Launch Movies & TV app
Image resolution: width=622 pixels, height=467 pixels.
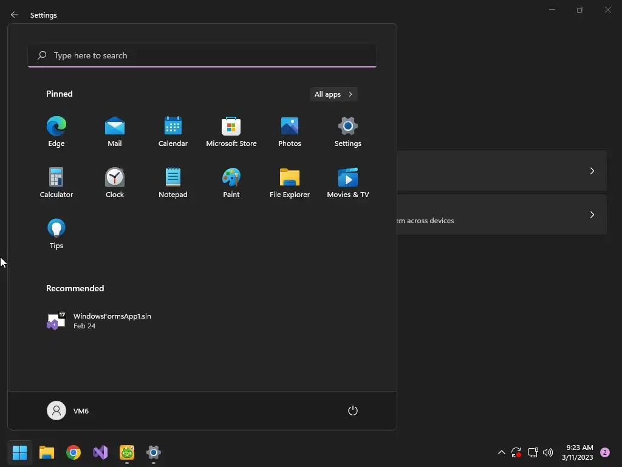tap(348, 182)
